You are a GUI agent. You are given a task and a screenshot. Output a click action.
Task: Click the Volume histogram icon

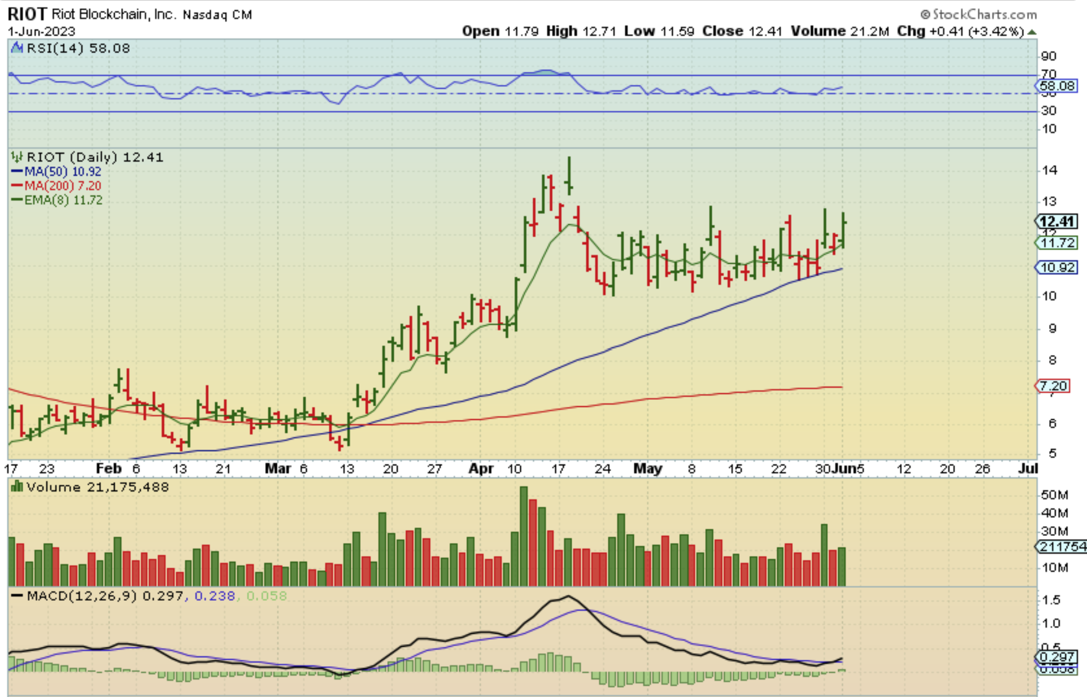17,487
